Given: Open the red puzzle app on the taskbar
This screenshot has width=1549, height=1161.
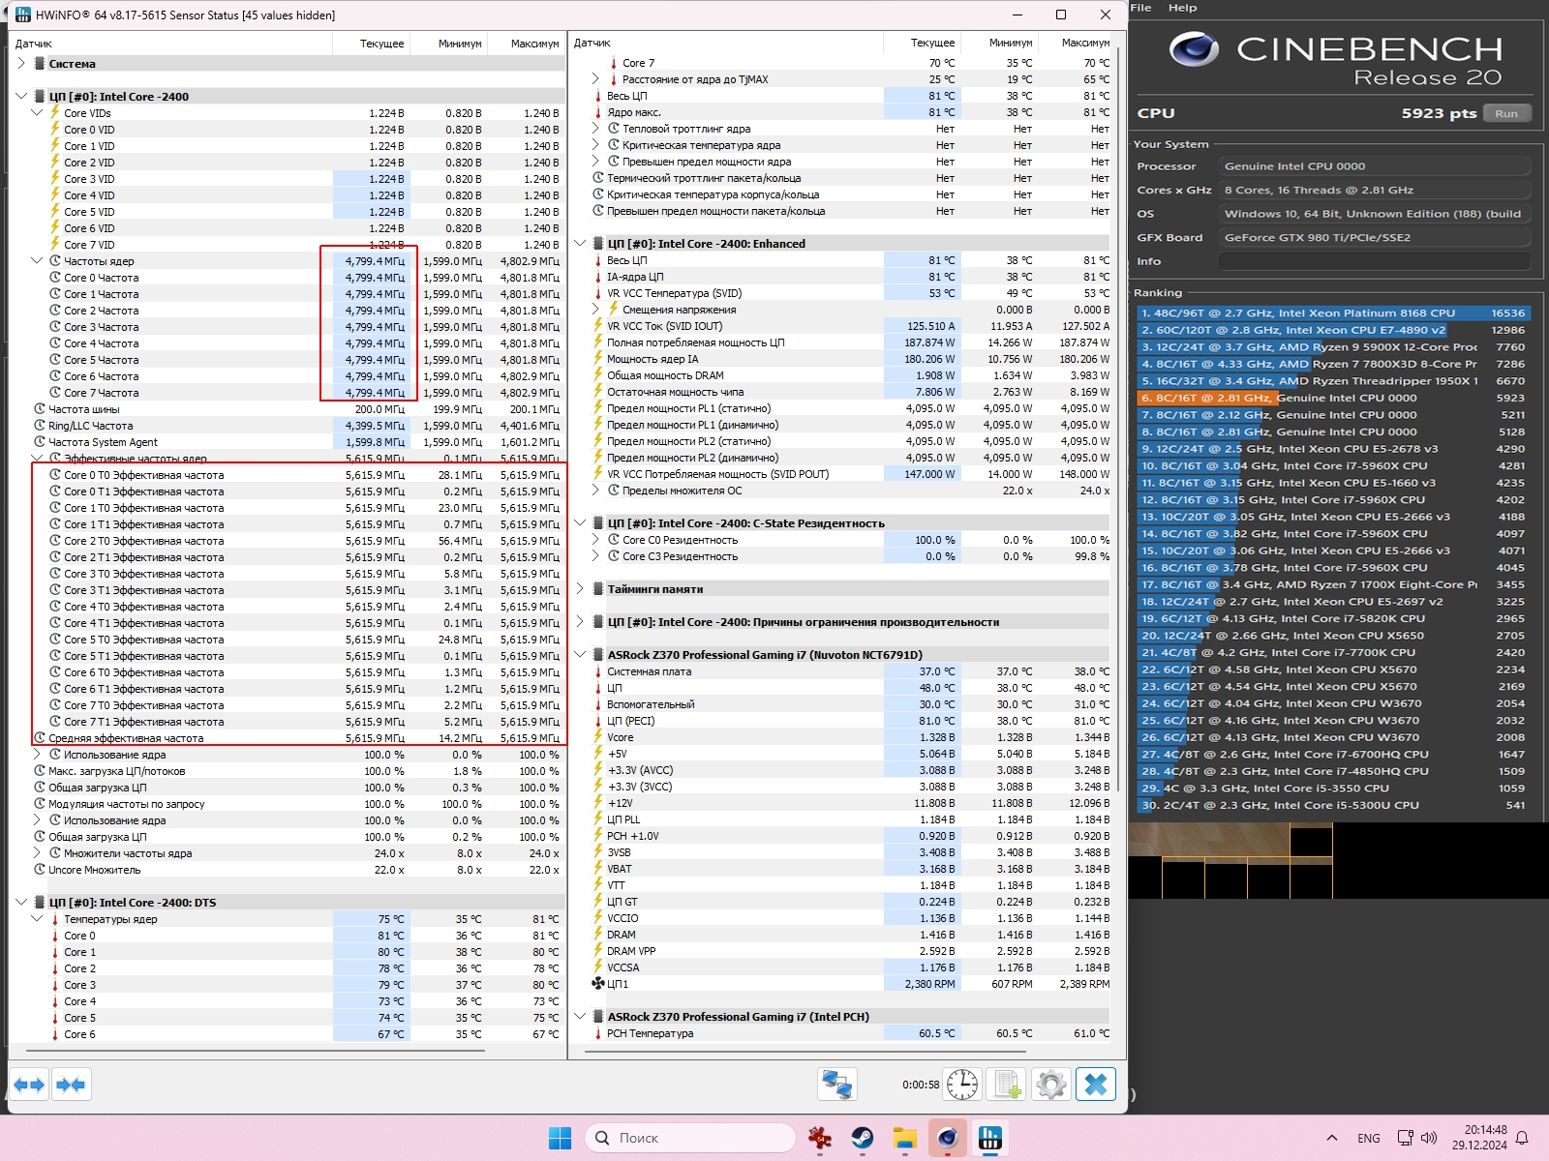Looking at the screenshot, I should [x=820, y=1139].
